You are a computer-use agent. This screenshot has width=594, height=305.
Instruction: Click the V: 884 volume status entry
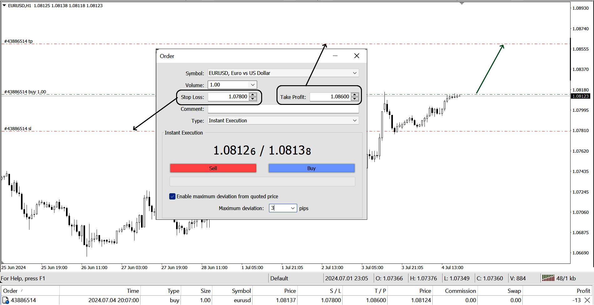(518, 278)
